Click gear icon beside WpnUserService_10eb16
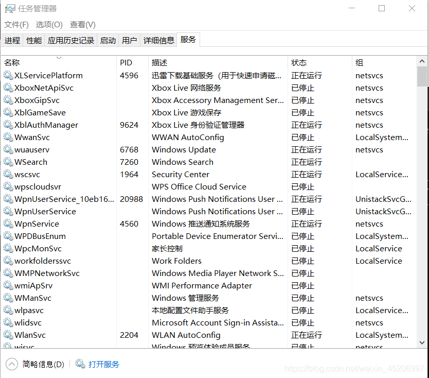 pyautogui.click(x=8, y=199)
